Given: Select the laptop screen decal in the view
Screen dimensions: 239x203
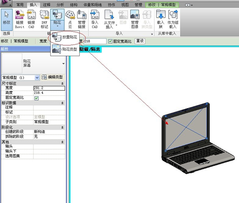Looking at the screenshot, I should (x=186, y=127).
